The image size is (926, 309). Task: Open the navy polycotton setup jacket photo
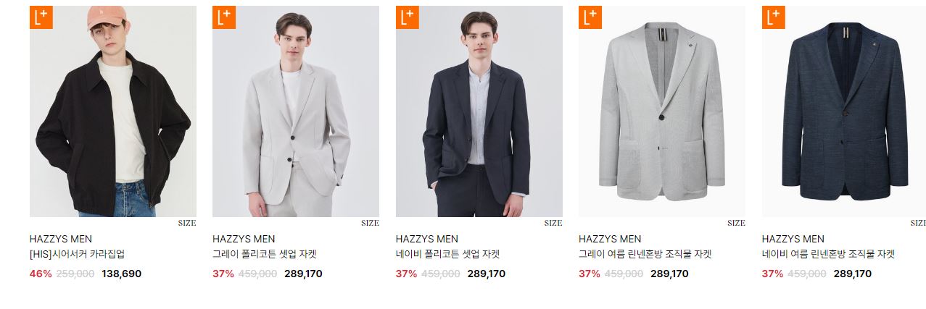479,111
